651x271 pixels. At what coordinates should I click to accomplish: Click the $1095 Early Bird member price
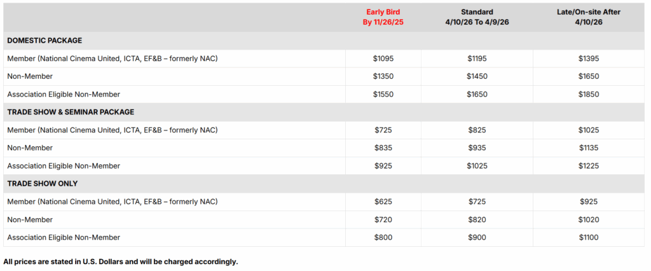click(383, 59)
